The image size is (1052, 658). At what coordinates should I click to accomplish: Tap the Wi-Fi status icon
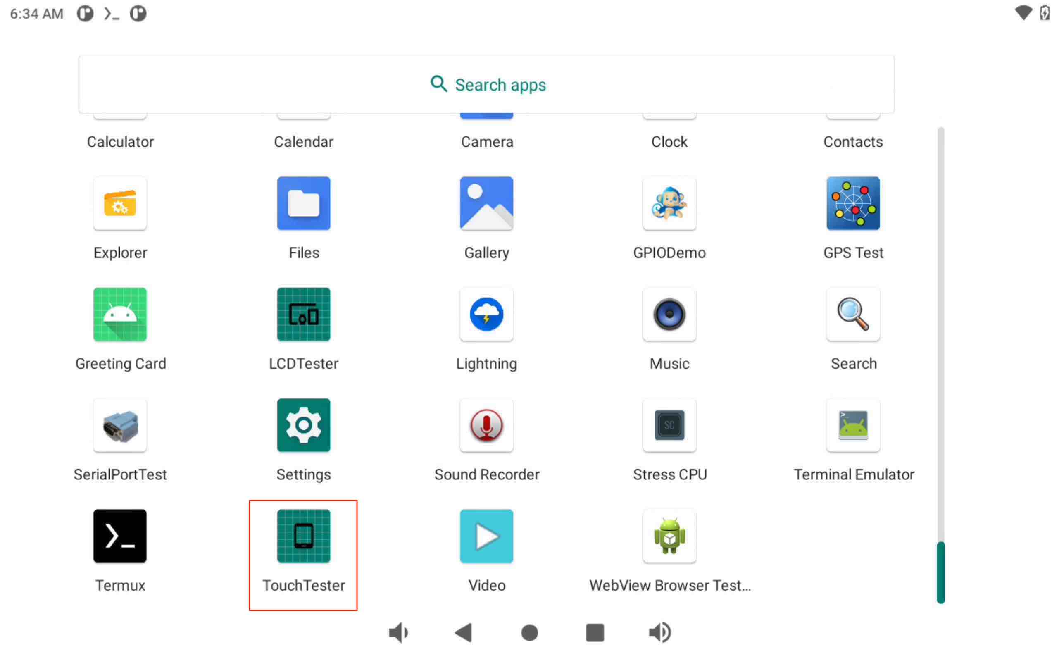[x=1023, y=13]
